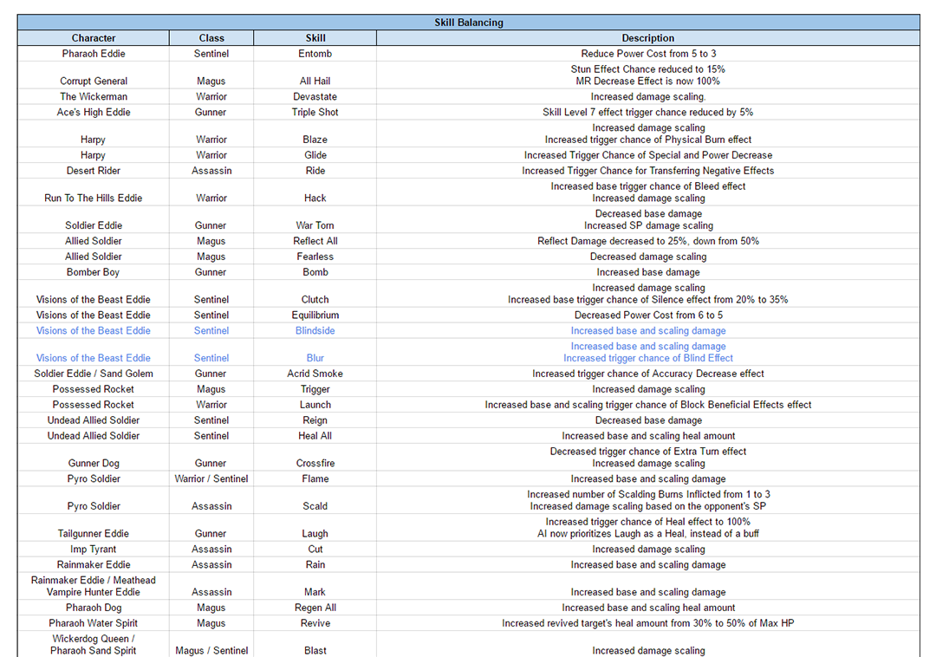936x657 pixels.
Task: Select the Character column header
Action: pyautogui.click(x=94, y=38)
